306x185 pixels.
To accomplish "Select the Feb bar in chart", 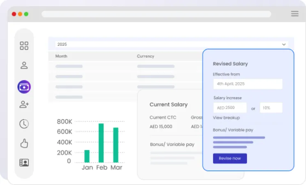I will tap(101, 143).
